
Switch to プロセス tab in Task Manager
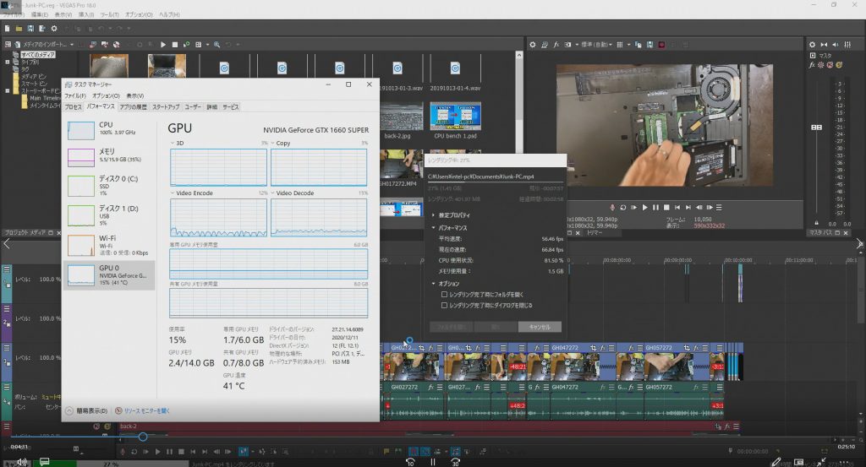(x=74, y=107)
